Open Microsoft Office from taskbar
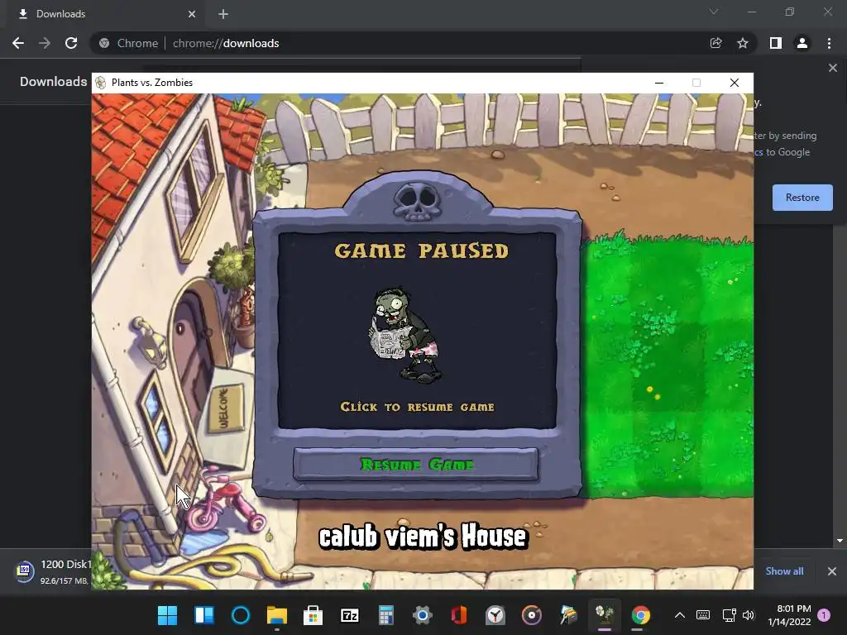 [458, 615]
